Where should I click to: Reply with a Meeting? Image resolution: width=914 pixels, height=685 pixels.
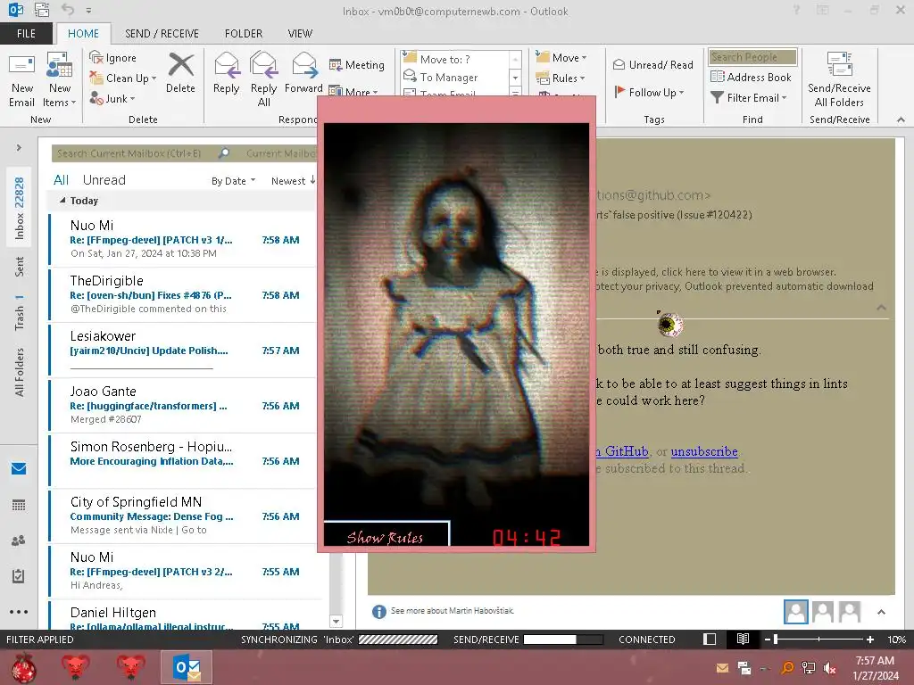coord(357,64)
